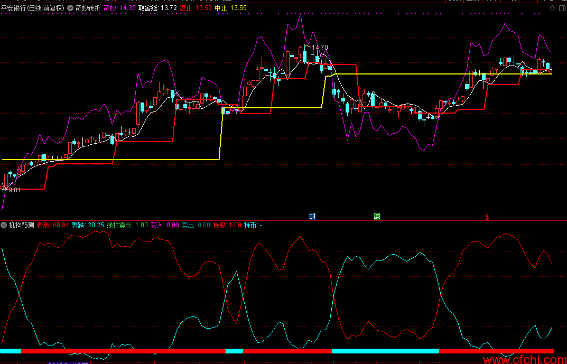Click the diamond icon at the chart's top-right
Image resolution: width=567 pixels, height=364 pixels.
(x=552, y=8)
